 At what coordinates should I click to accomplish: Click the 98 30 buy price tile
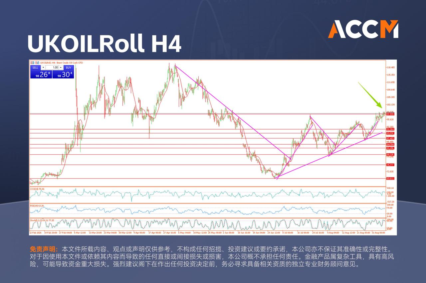(x=63, y=74)
